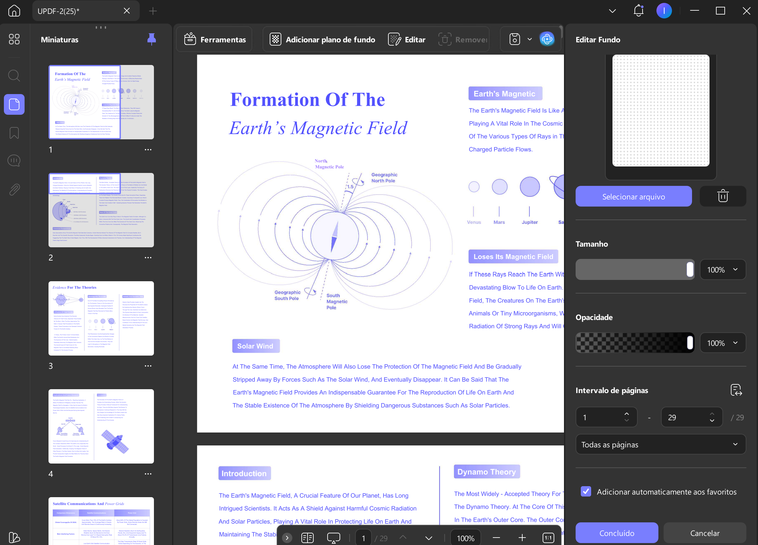Click the 'Concluído' button

617,533
